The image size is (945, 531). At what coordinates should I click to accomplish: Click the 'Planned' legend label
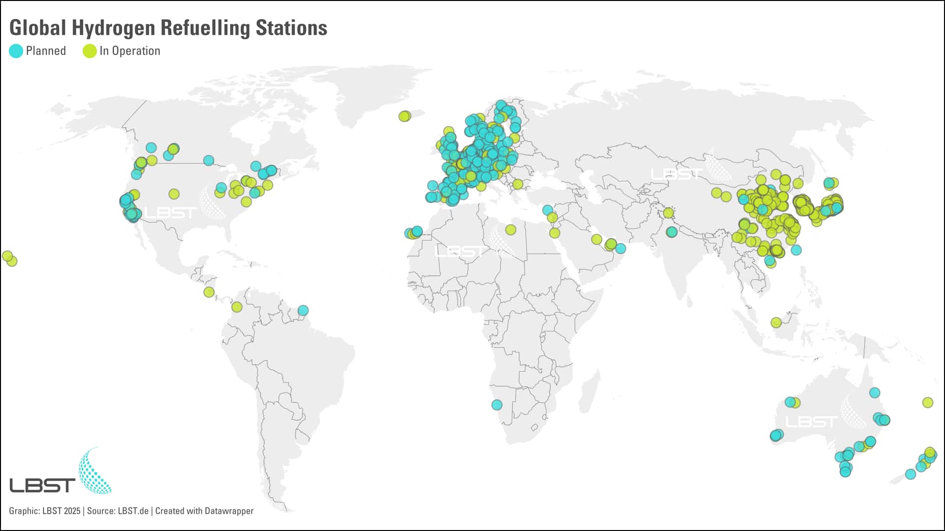pyautogui.click(x=46, y=51)
